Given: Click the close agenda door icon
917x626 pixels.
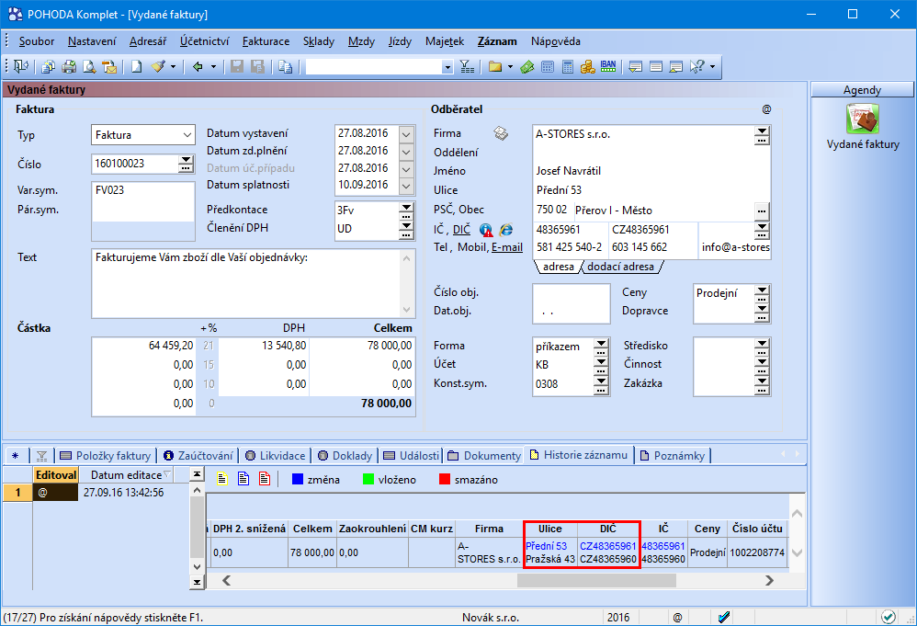Looking at the screenshot, I should [x=21, y=67].
